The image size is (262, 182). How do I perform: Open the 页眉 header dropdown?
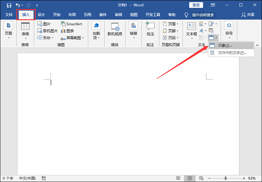(x=171, y=24)
